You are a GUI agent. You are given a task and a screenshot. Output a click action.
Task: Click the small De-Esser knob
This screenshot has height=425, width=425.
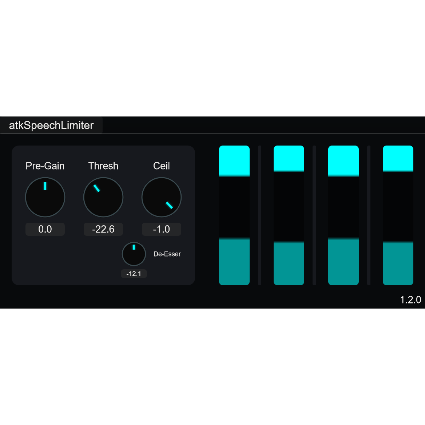pos(134,254)
